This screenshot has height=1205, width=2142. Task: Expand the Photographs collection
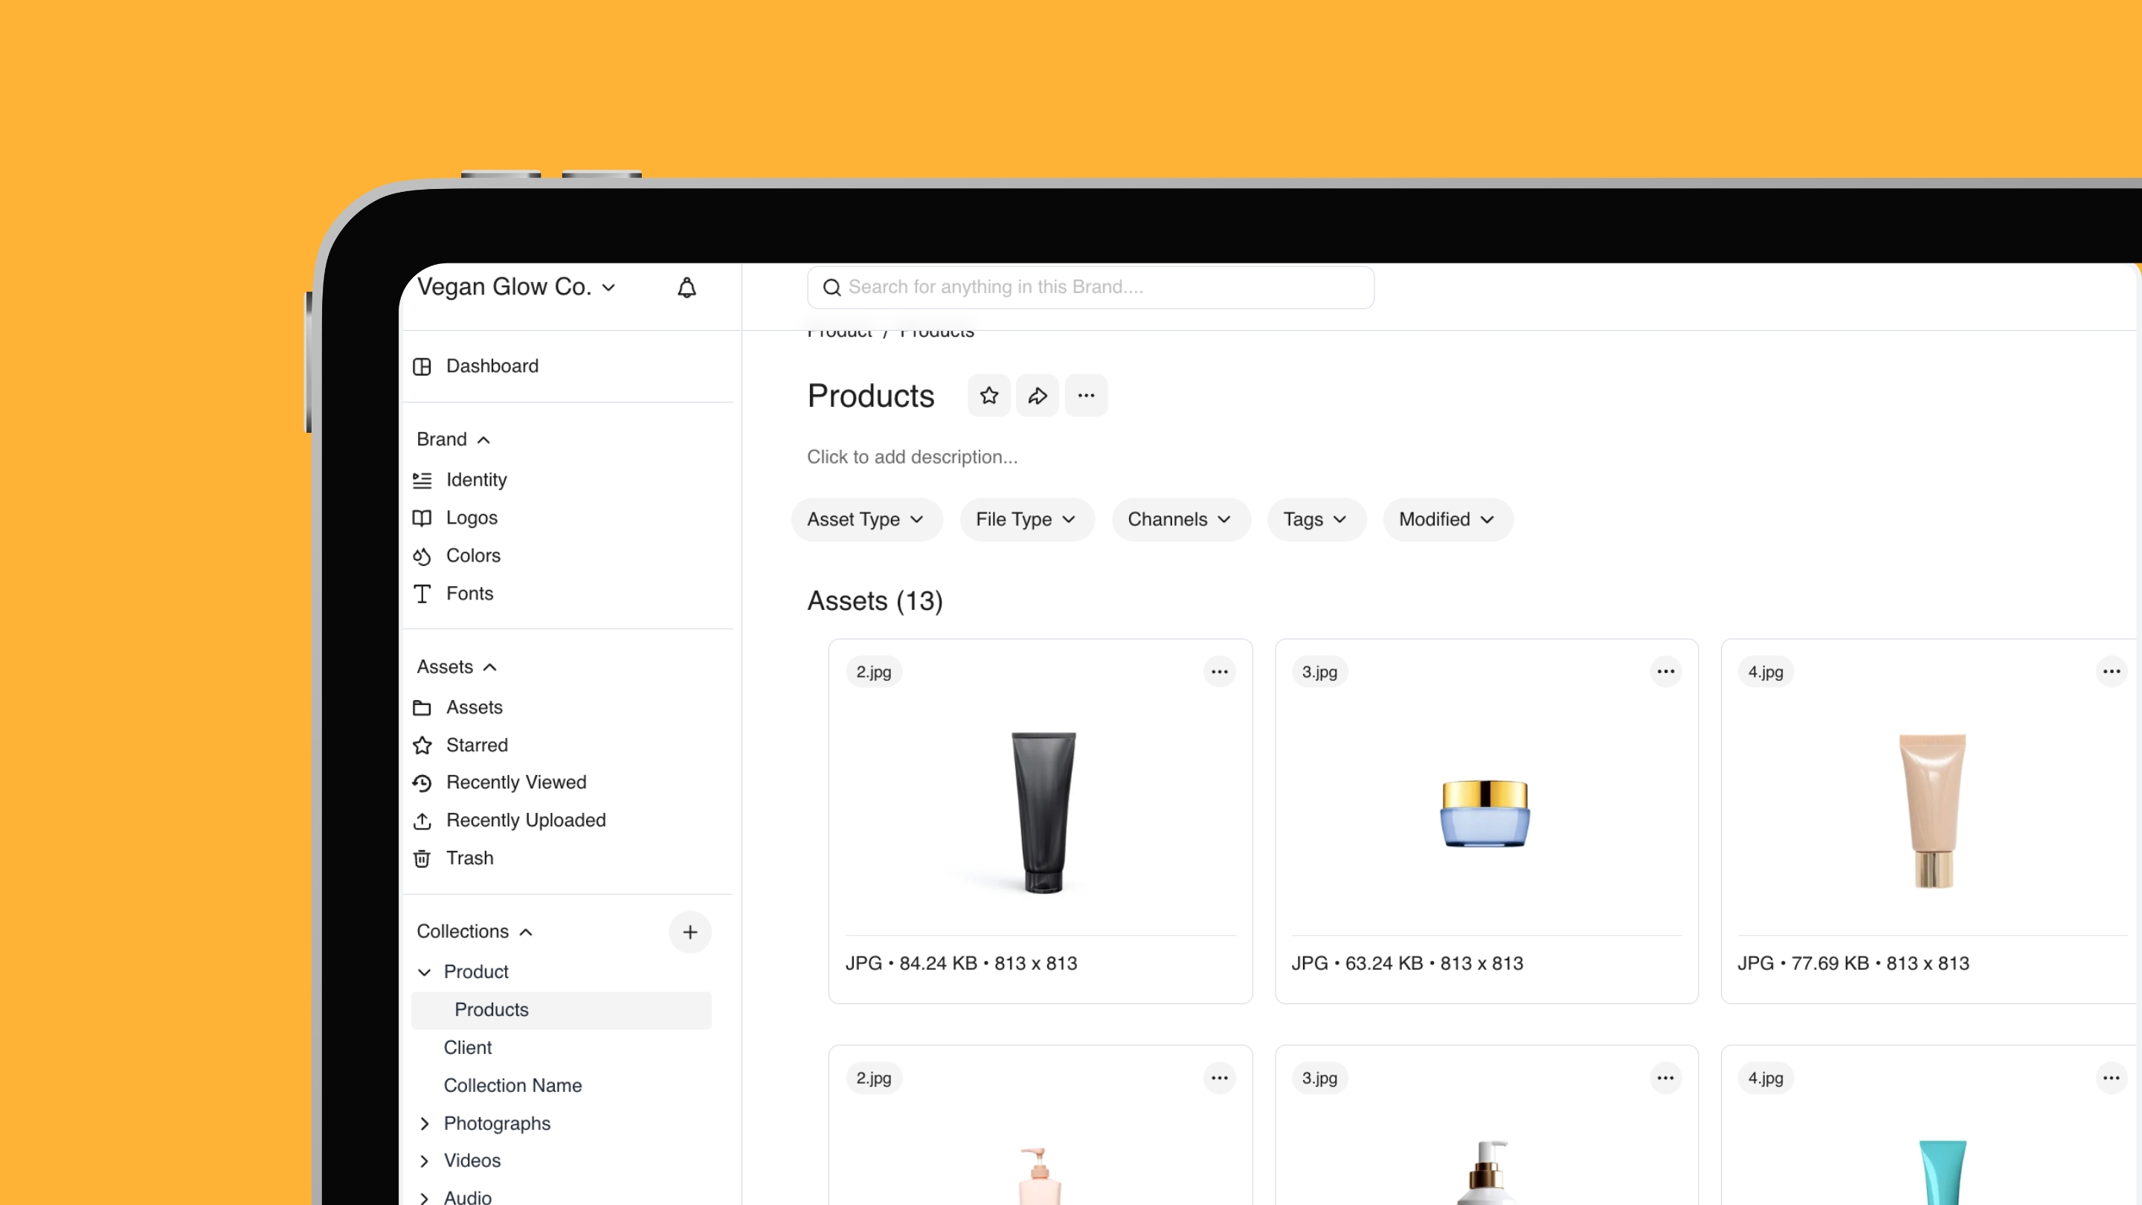[424, 1123]
